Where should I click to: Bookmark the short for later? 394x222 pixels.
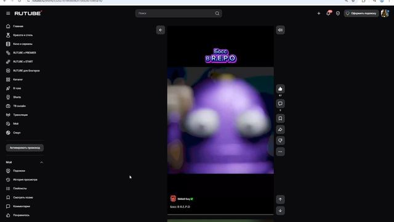tap(280, 118)
